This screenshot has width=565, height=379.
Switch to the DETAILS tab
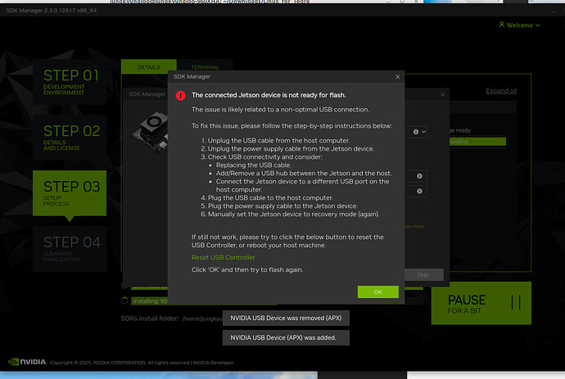tap(149, 67)
